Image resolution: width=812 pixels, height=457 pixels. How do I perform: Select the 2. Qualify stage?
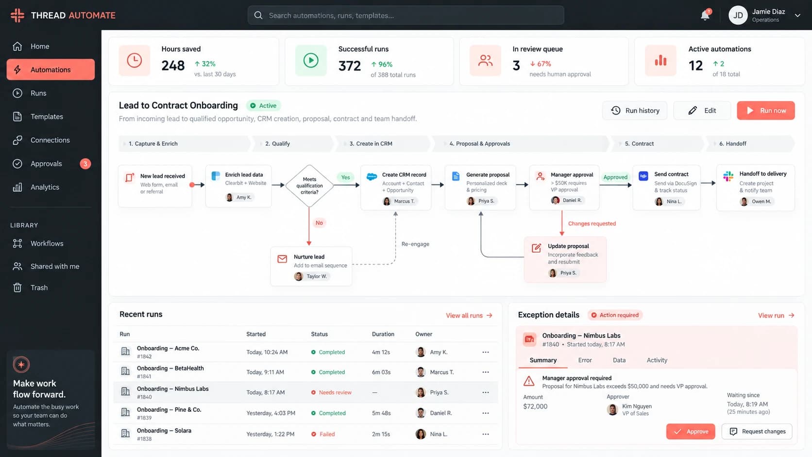(x=294, y=144)
